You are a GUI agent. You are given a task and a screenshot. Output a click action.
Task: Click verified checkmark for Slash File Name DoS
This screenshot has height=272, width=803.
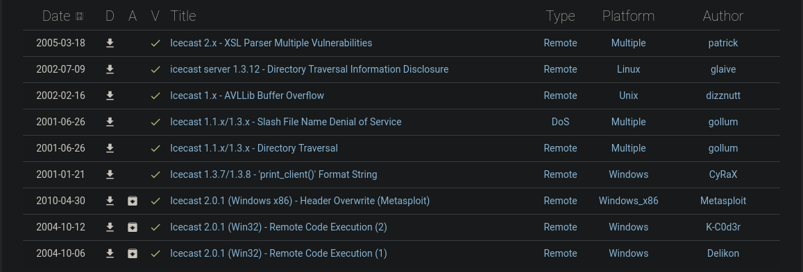pos(155,122)
